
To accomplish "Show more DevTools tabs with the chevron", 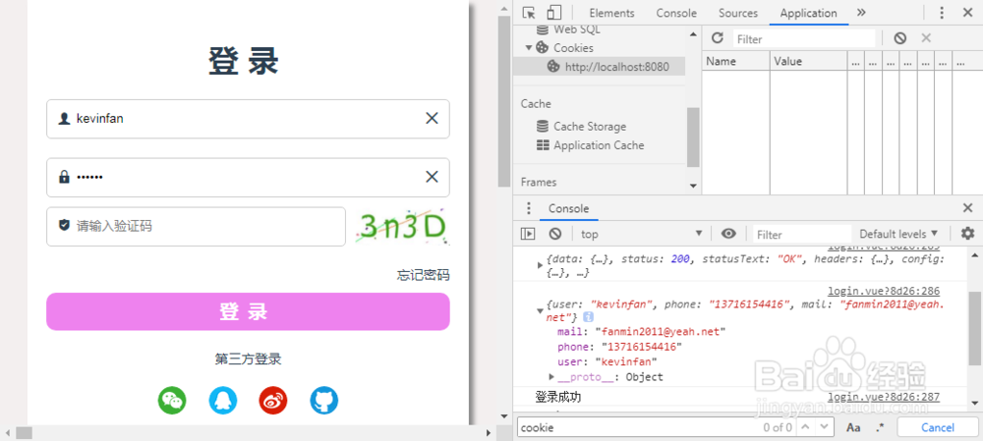I will [861, 13].
